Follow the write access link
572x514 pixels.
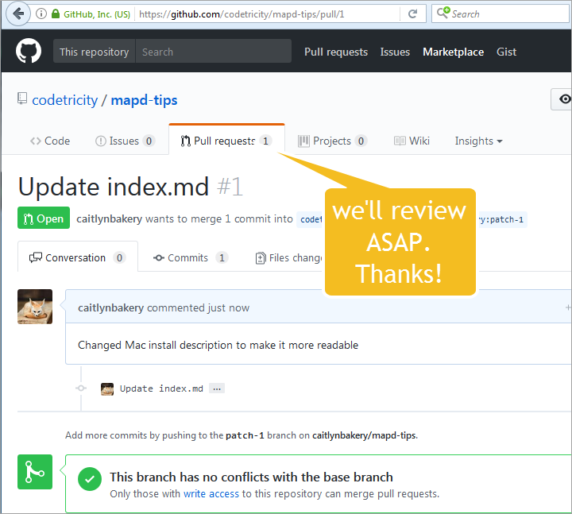[211, 493]
